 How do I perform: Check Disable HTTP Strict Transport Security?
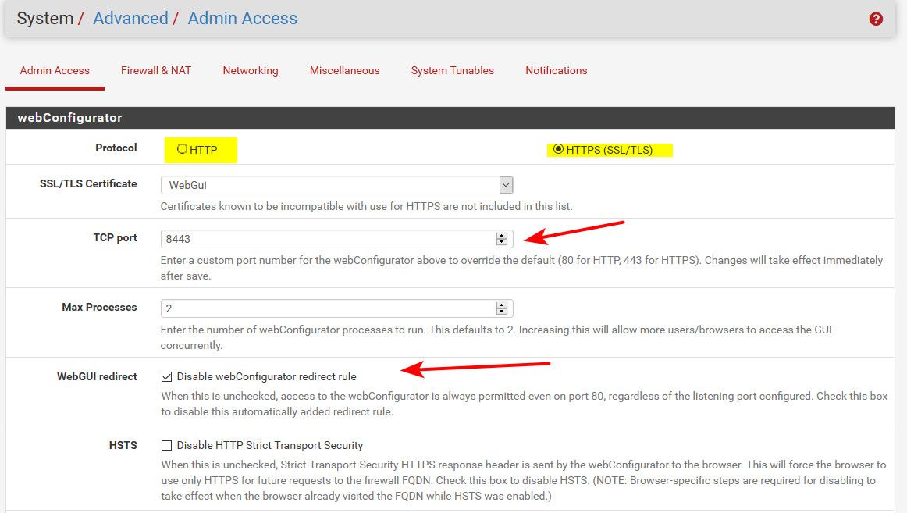click(x=166, y=445)
